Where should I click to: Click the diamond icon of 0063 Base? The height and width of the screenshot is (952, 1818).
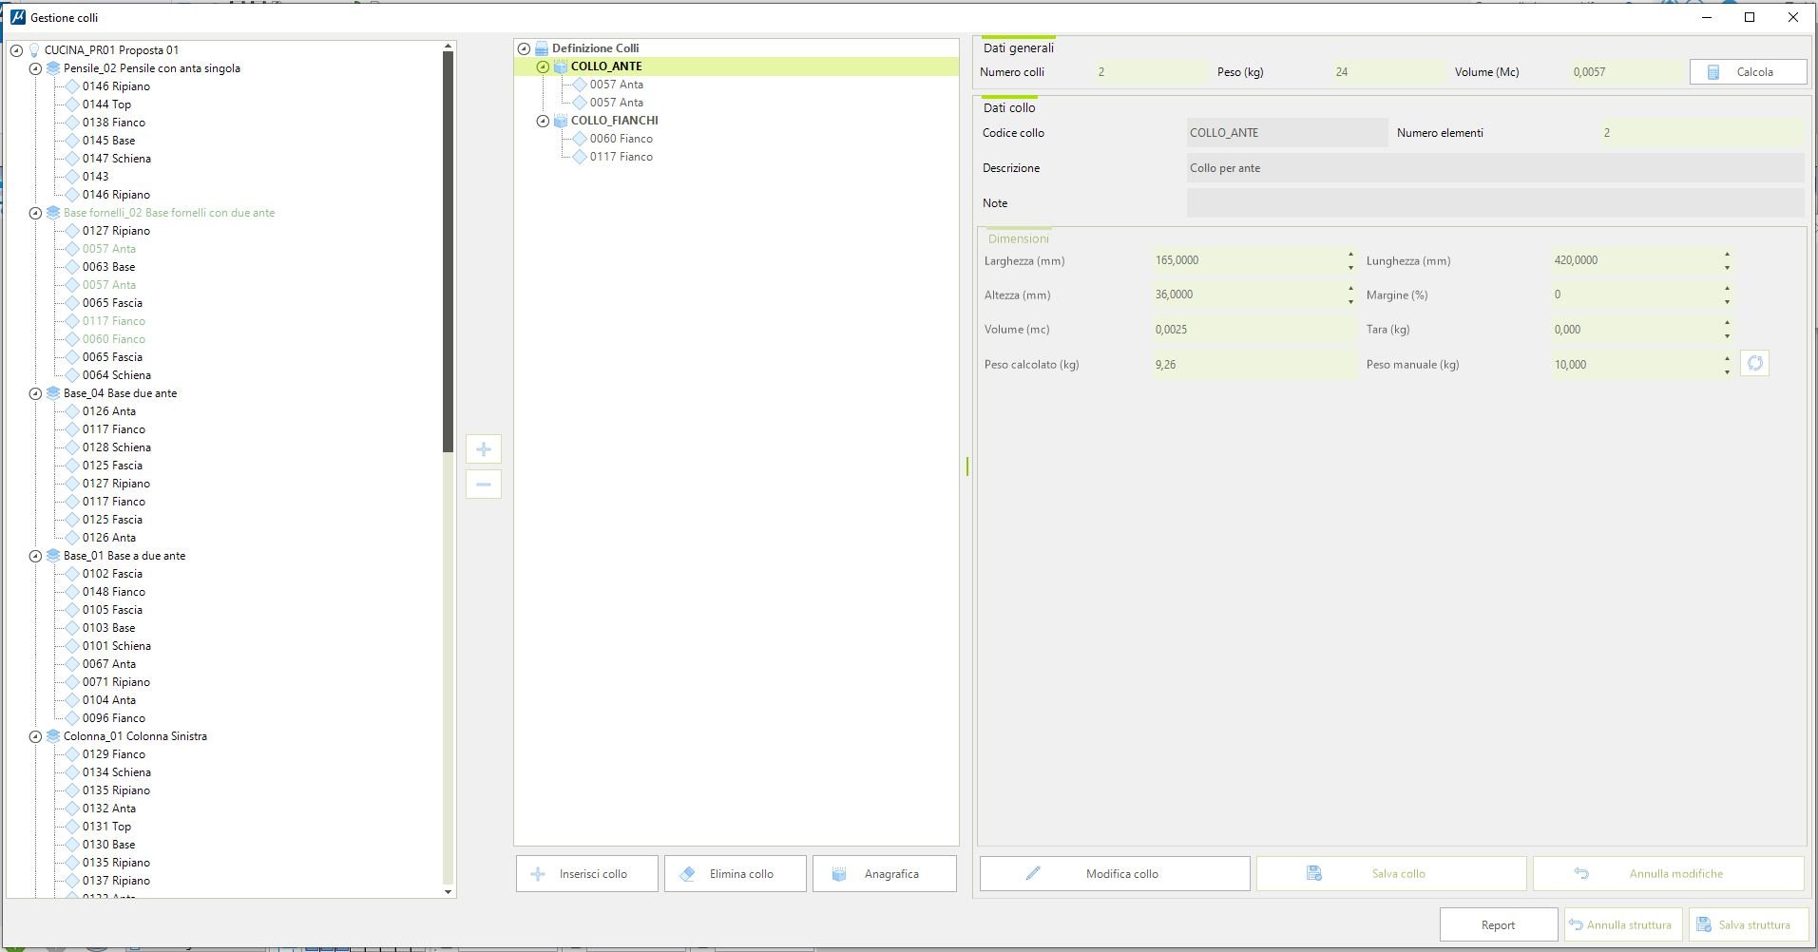point(72,267)
